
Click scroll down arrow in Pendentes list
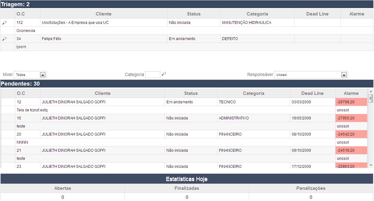point(370,166)
